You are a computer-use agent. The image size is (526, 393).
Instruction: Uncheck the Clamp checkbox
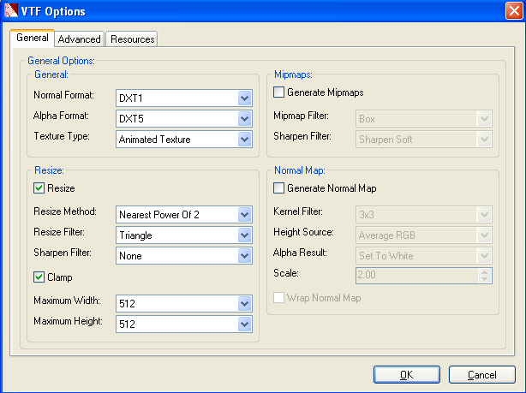[39, 277]
